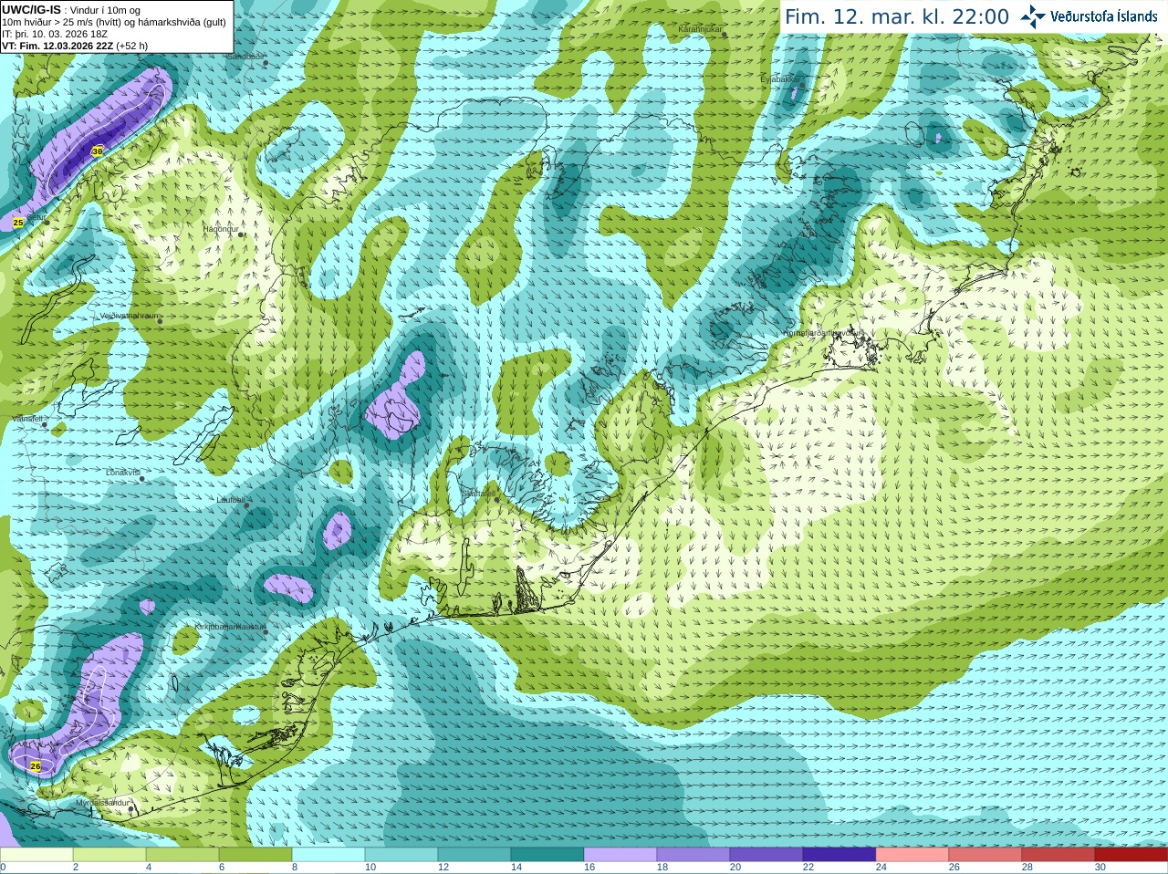Click the yellow gust marker labeled 26
1168x874 pixels.
pyautogui.click(x=36, y=766)
